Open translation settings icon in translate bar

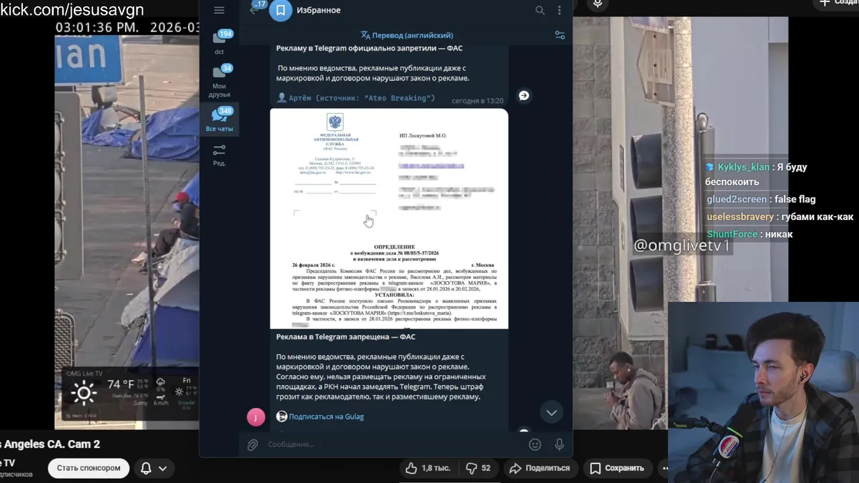560,35
